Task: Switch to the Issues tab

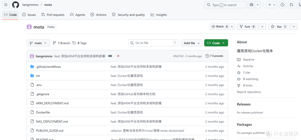Action: pos(29,15)
